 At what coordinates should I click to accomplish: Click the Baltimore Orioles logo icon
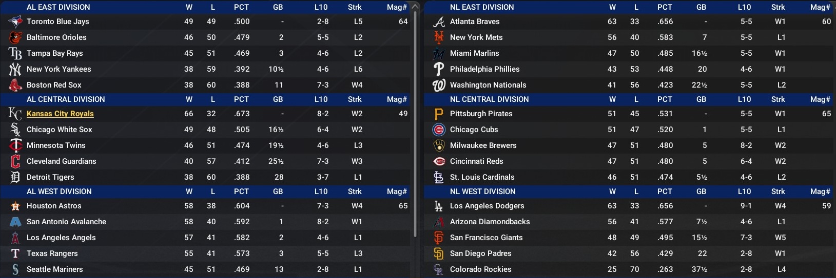pyautogui.click(x=15, y=37)
